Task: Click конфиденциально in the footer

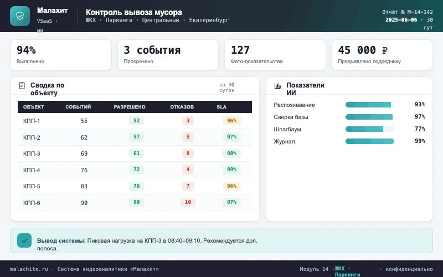Action: coord(409,269)
